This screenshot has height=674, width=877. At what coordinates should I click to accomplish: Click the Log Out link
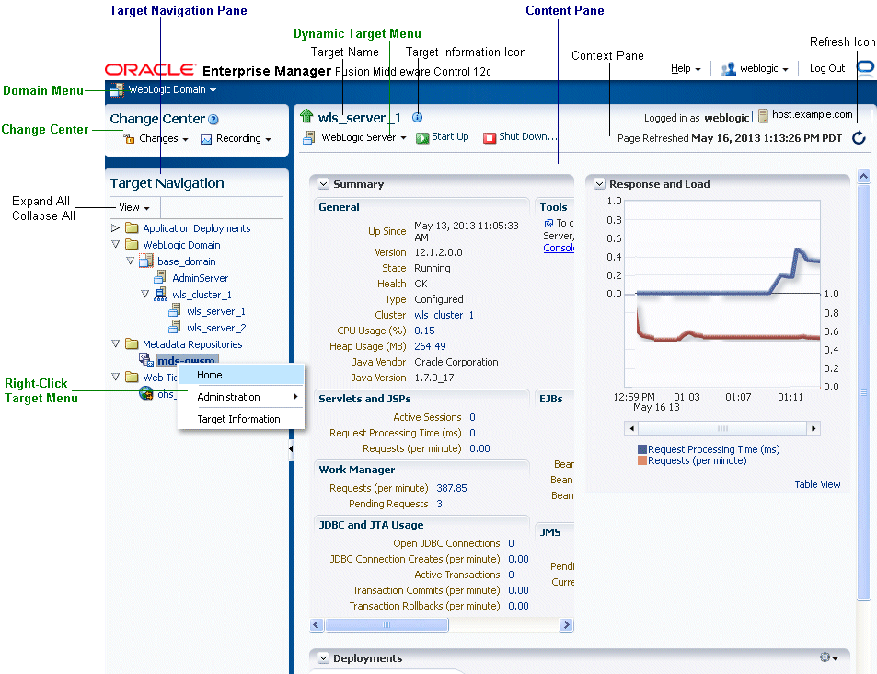(x=826, y=68)
